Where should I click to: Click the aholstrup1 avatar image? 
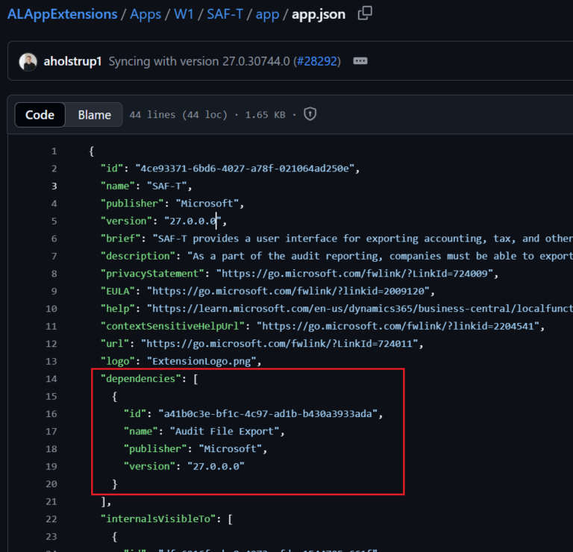[x=28, y=61]
